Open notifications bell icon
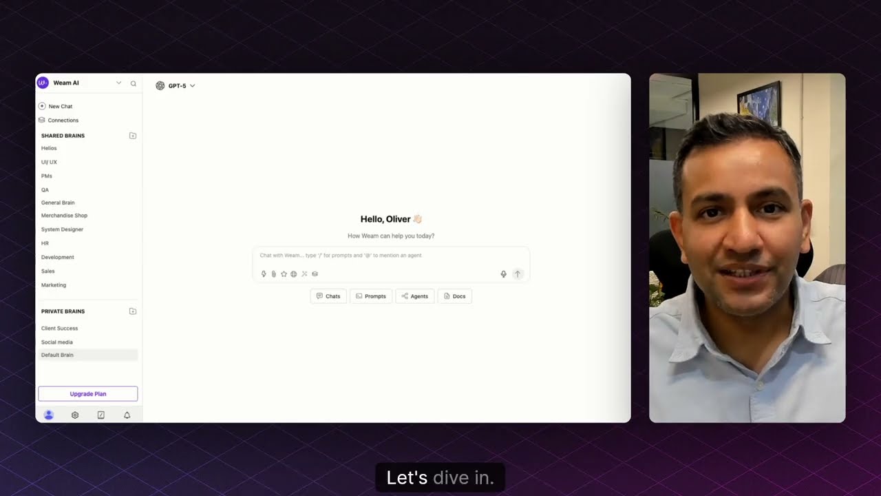Viewport: 881px width, 496px height. 127,415
